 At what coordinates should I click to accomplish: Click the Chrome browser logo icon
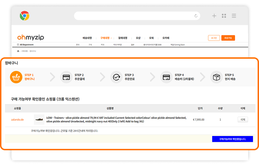24,16
